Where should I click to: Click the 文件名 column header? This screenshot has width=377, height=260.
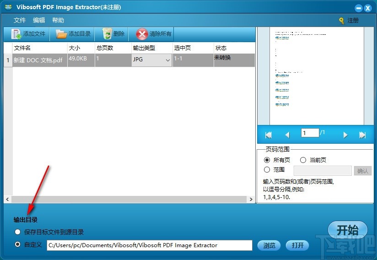40,48
